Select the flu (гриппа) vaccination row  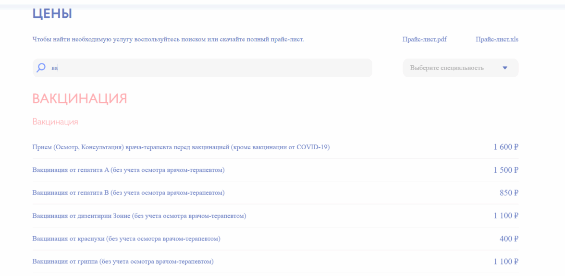[123, 262]
